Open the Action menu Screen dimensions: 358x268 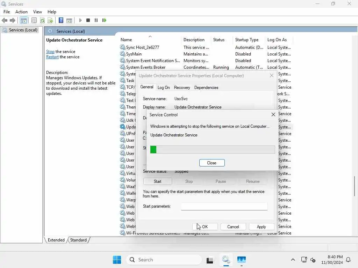pyautogui.click(x=21, y=12)
